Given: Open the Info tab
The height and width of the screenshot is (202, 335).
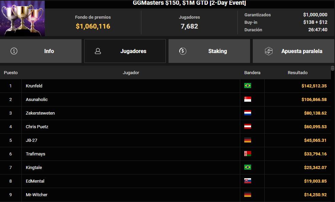Looking at the screenshot, I should (40, 51).
